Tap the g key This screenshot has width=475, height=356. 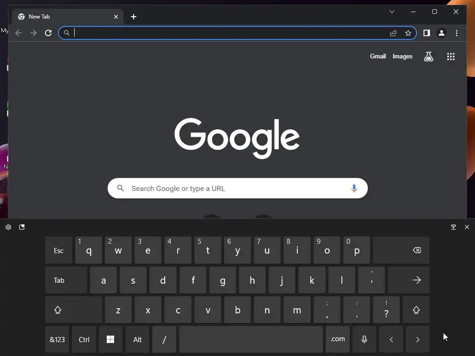(222, 280)
